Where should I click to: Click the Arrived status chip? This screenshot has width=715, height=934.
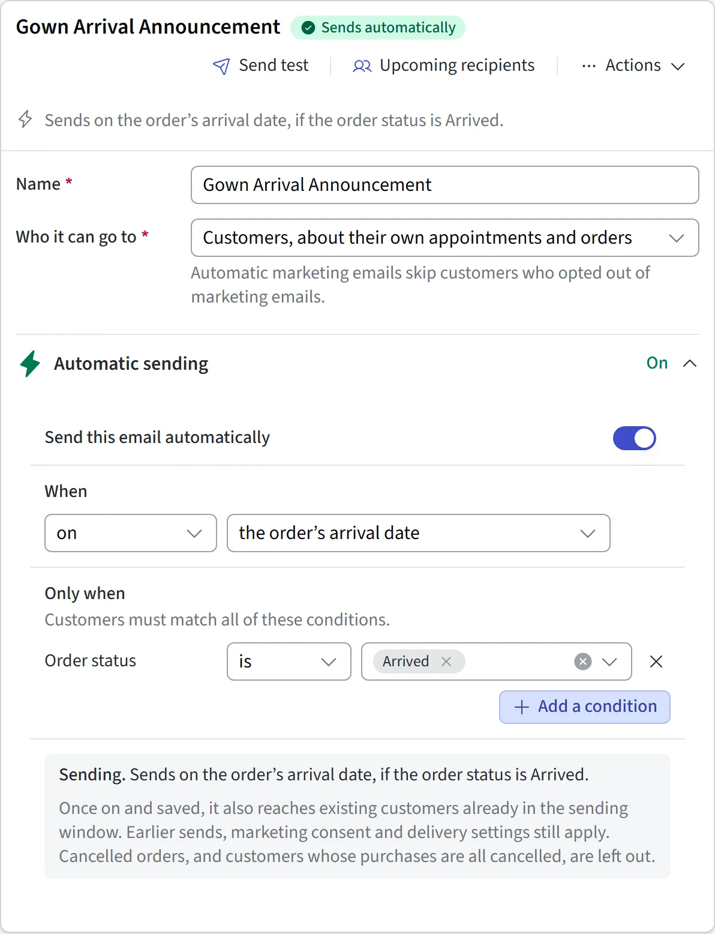[x=419, y=661]
